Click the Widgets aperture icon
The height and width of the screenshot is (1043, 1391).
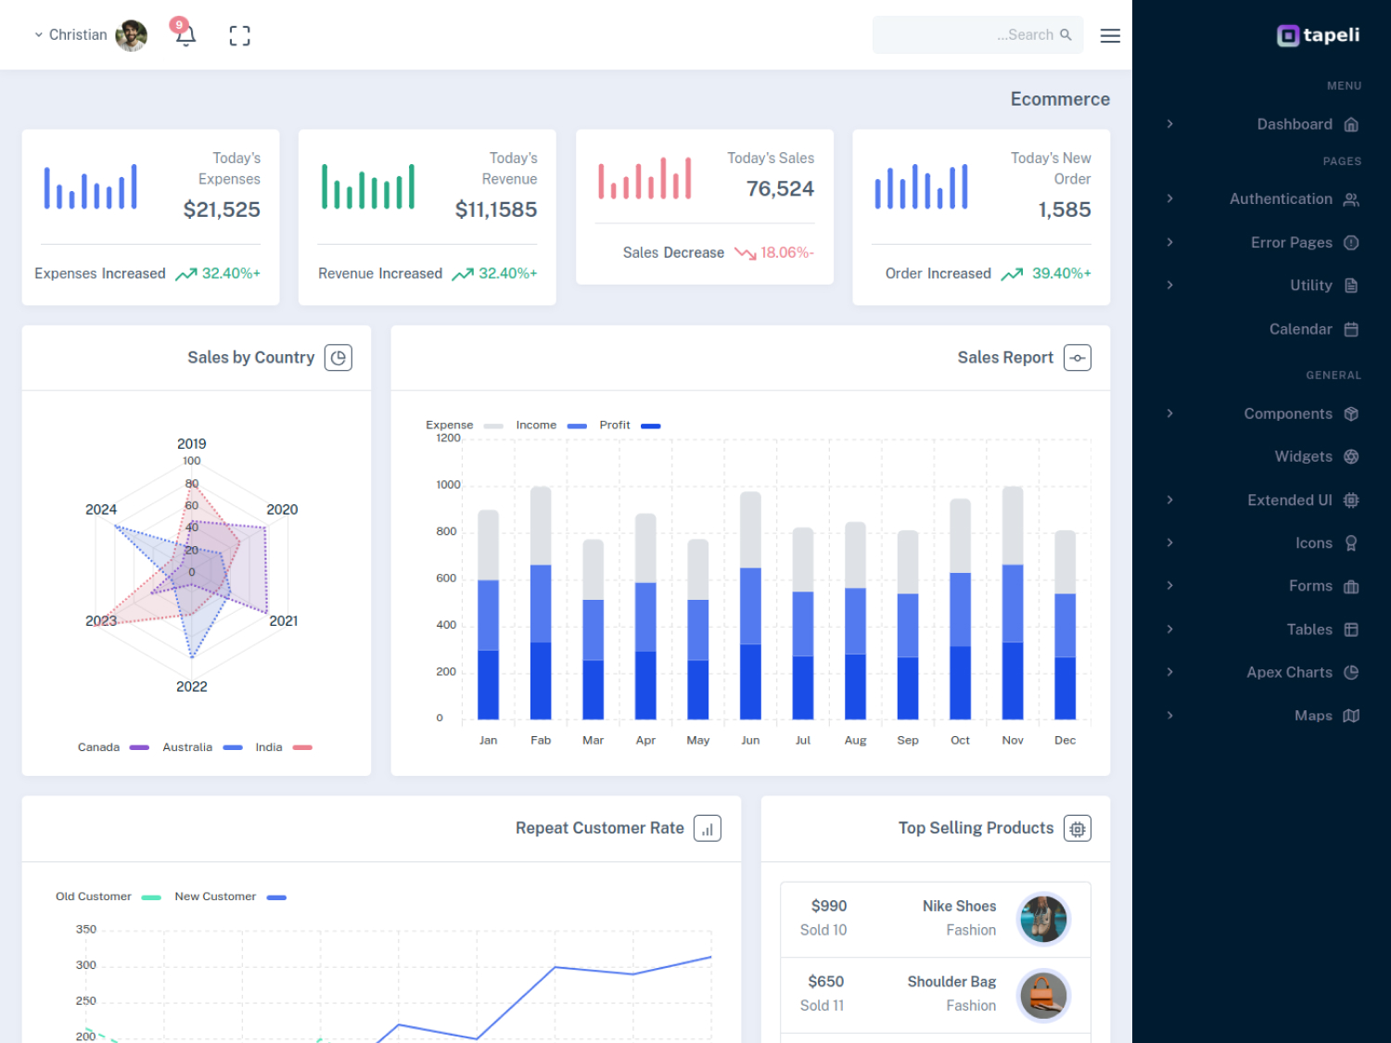[1351, 456]
